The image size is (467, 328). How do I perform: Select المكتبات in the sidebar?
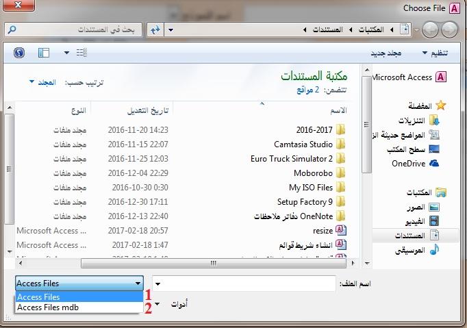coord(427,192)
